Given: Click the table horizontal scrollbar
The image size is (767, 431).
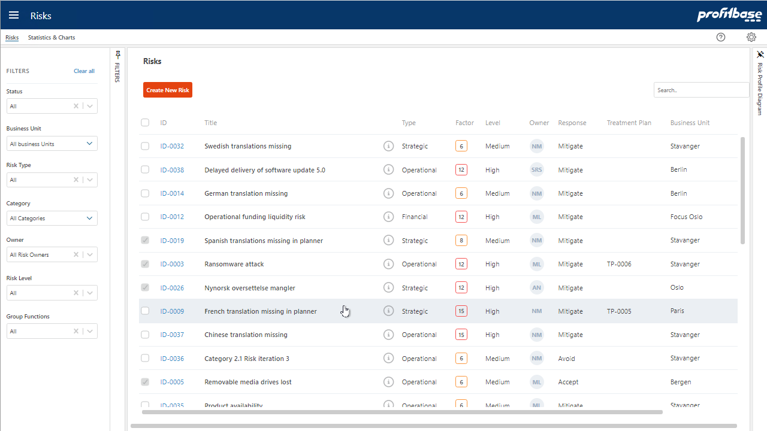Looking at the screenshot, I should [x=402, y=412].
